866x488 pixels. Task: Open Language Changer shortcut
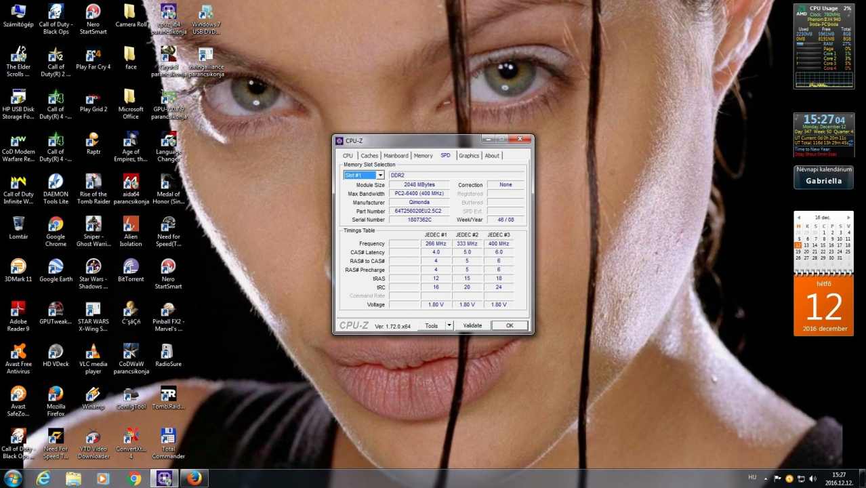[x=168, y=147]
